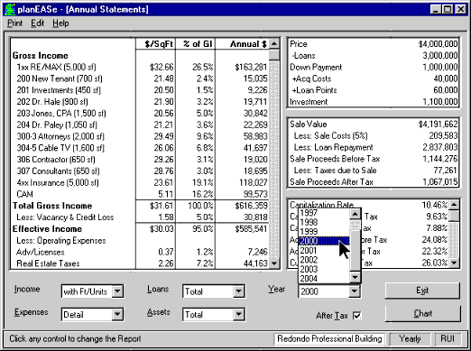This screenshot has height=351, width=471.
Task: Click the Yearly status bar panel
Action: tap(410, 339)
